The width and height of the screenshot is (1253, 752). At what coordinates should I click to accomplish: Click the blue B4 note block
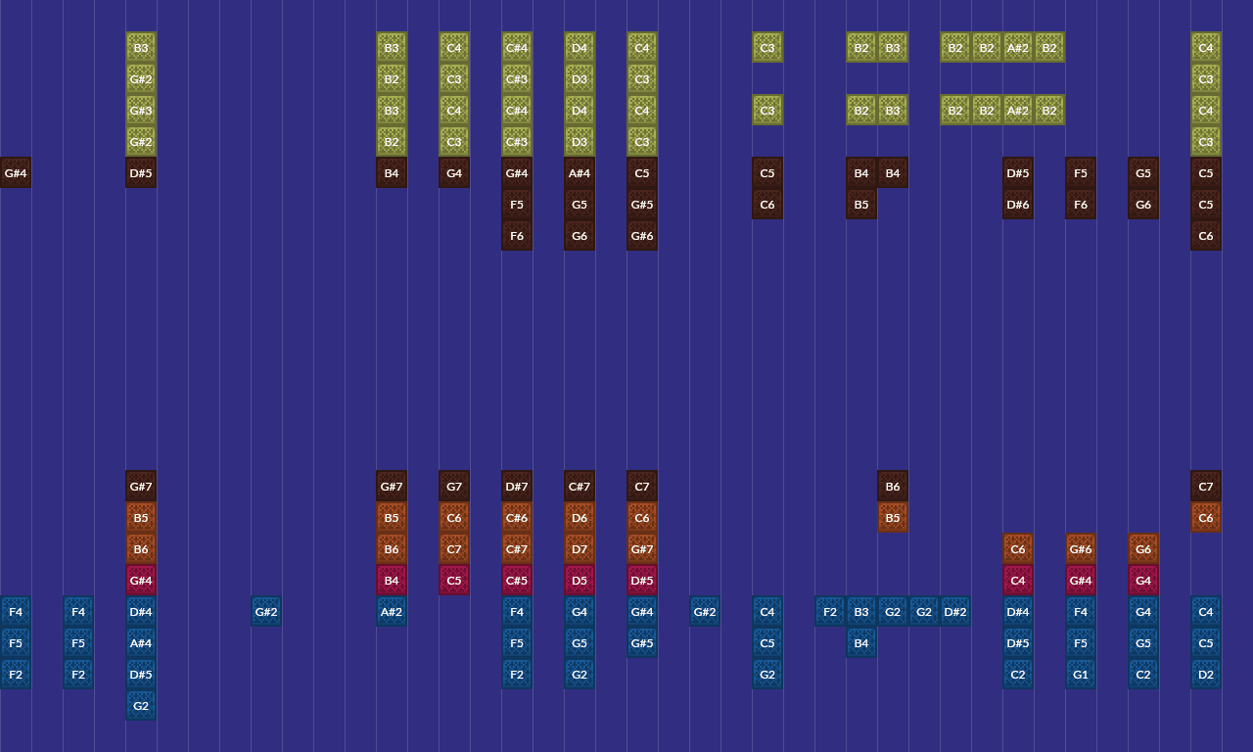pos(861,643)
